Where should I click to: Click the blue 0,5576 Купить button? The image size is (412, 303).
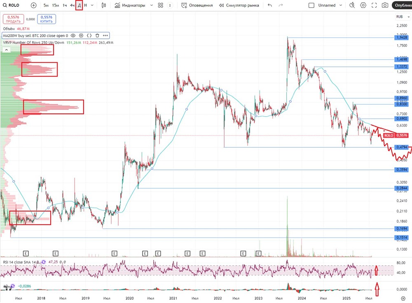pyautogui.click(x=47, y=19)
